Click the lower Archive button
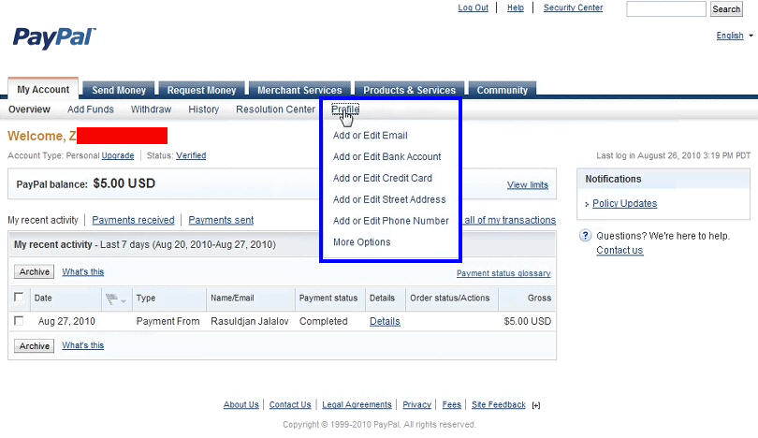This screenshot has height=438, width=758. click(x=34, y=346)
